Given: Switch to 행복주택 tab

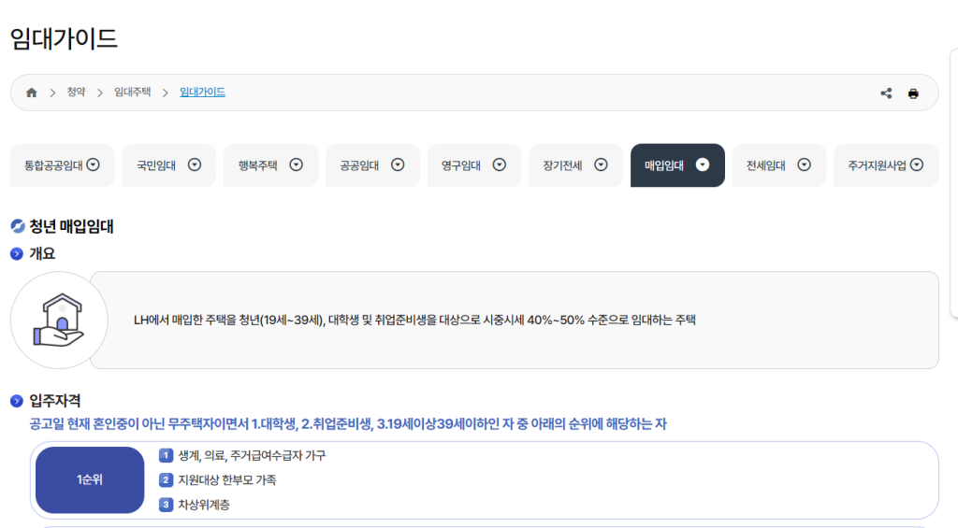Looking at the screenshot, I should click(x=270, y=165).
